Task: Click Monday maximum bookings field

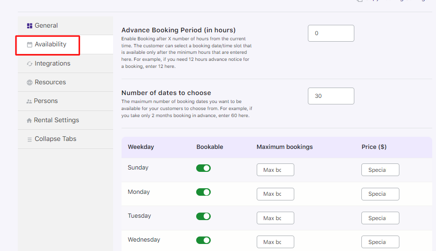Action: 275,194
